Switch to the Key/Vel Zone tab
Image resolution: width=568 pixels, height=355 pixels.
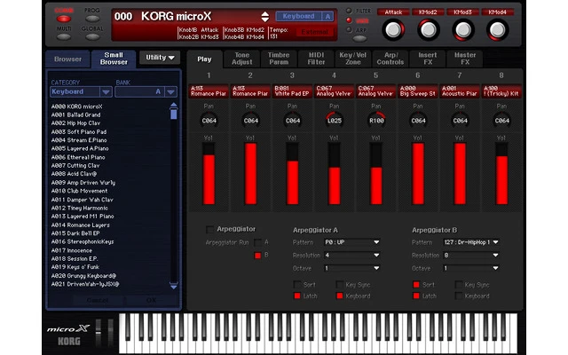click(x=353, y=59)
